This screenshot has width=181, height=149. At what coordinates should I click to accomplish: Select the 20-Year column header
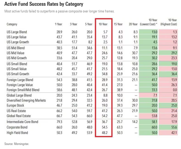[x=134, y=24]
